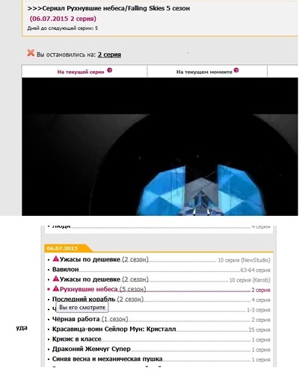Open the 'Вавилон' entry
The height and width of the screenshot is (369, 299).
[x=66, y=270]
